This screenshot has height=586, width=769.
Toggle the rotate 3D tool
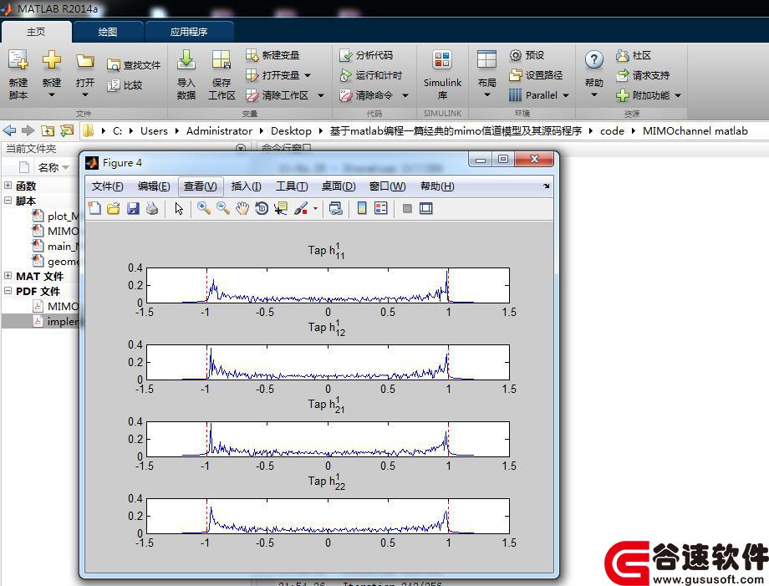tap(262, 208)
